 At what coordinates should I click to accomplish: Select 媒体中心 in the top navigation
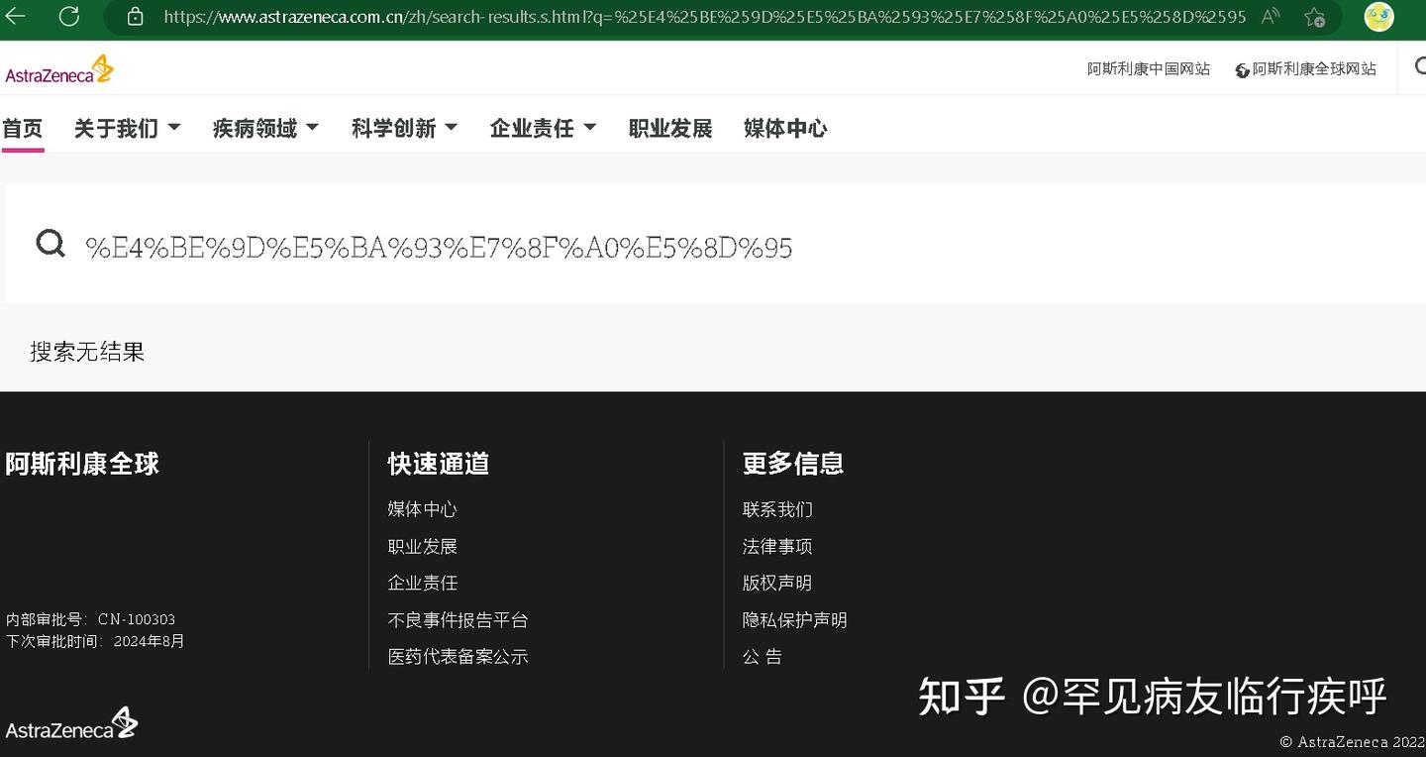(x=784, y=128)
